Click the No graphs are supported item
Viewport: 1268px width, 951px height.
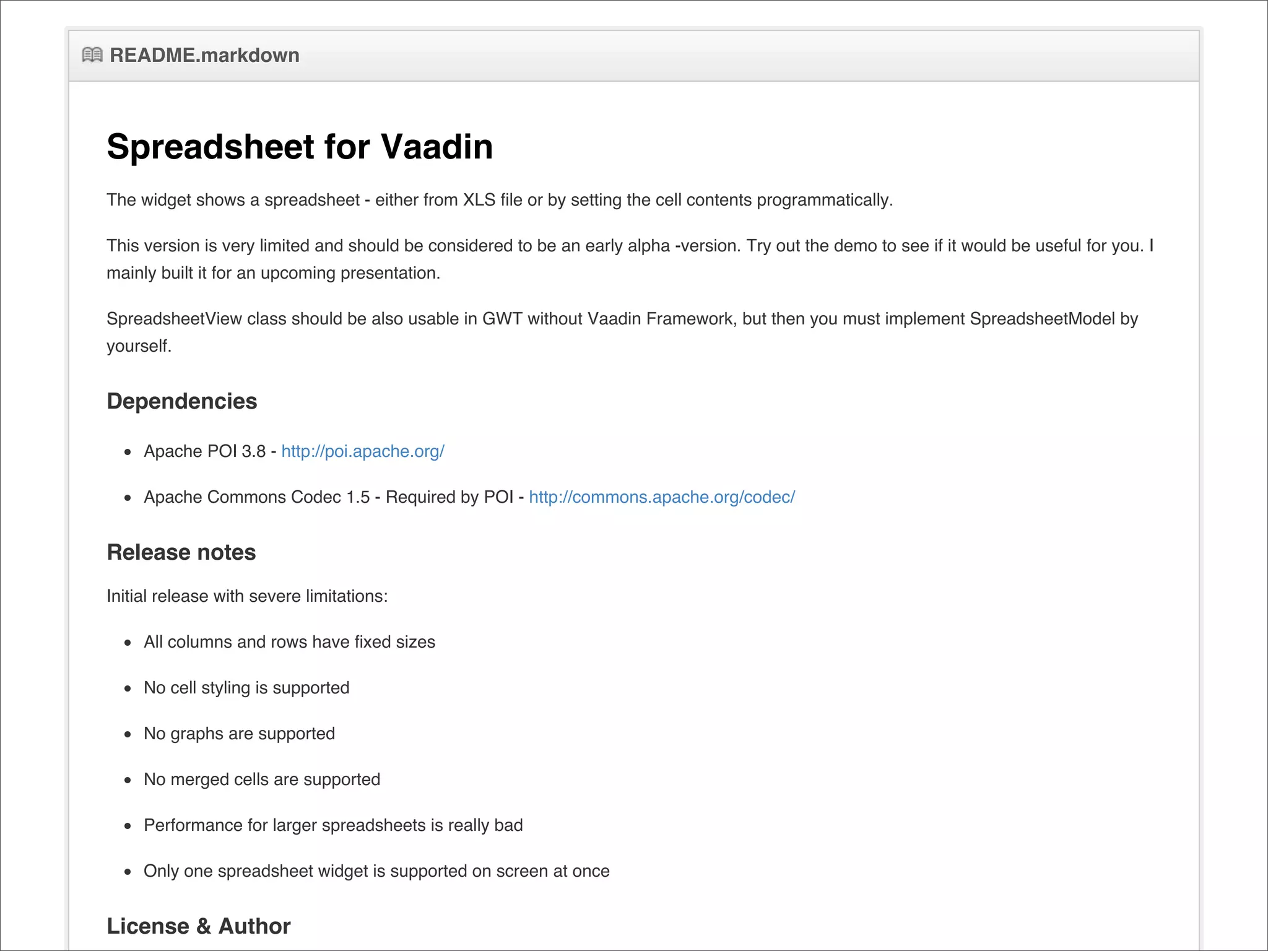pyautogui.click(x=239, y=734)
